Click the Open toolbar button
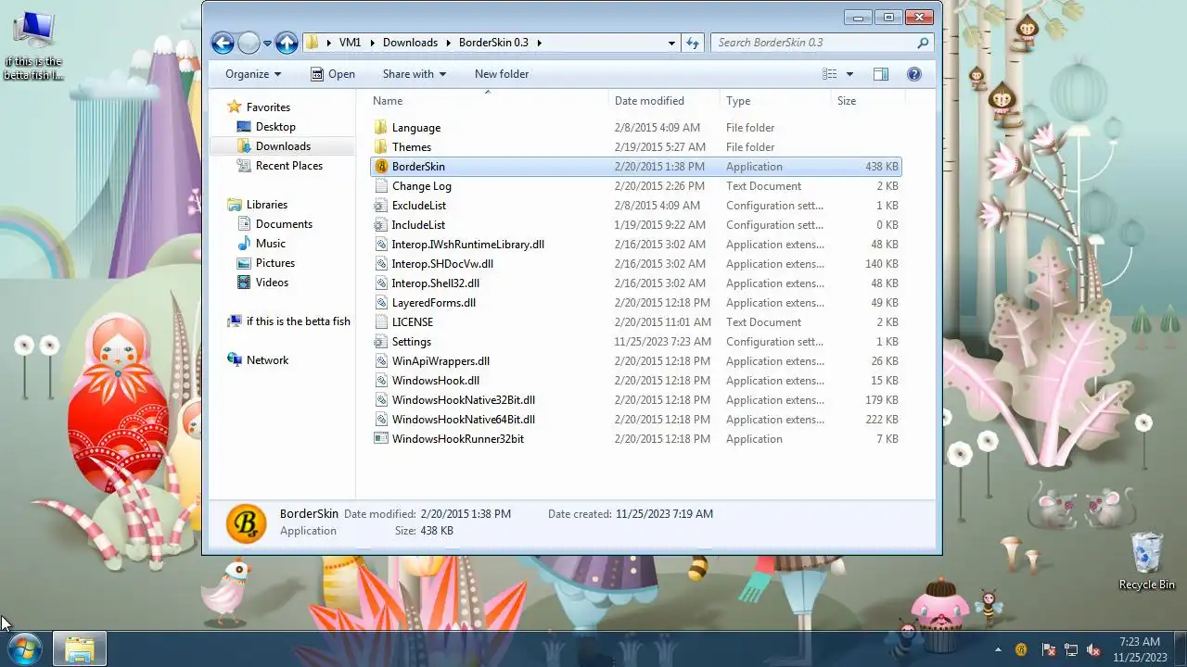 332,74
